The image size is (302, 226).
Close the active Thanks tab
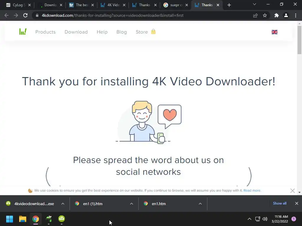click(x=218, y=5)
